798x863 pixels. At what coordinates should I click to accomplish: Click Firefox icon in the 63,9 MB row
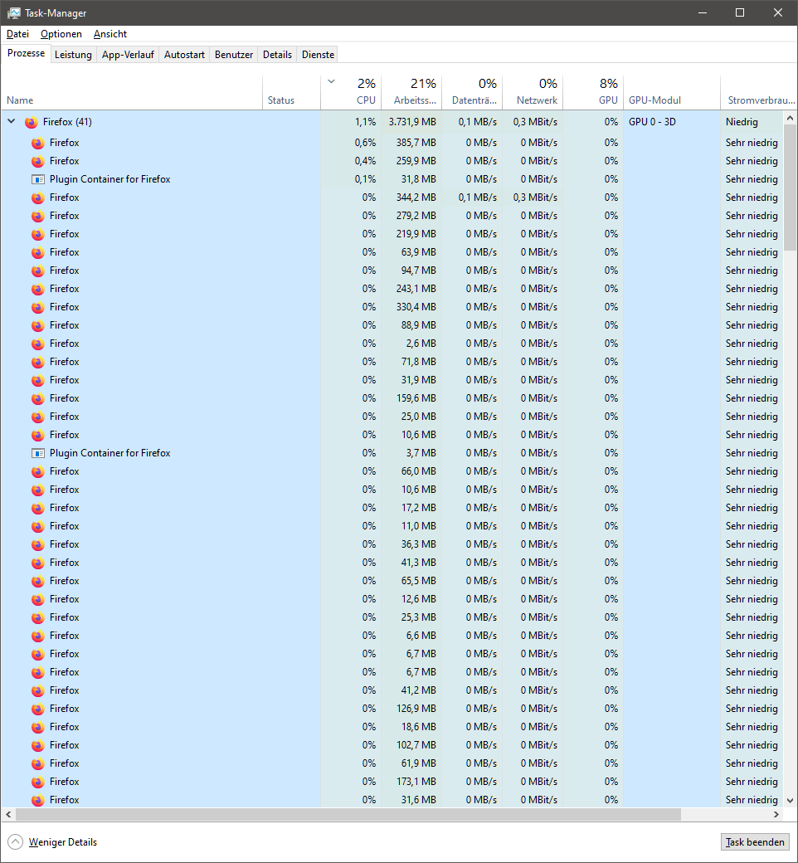click(38, 252)
